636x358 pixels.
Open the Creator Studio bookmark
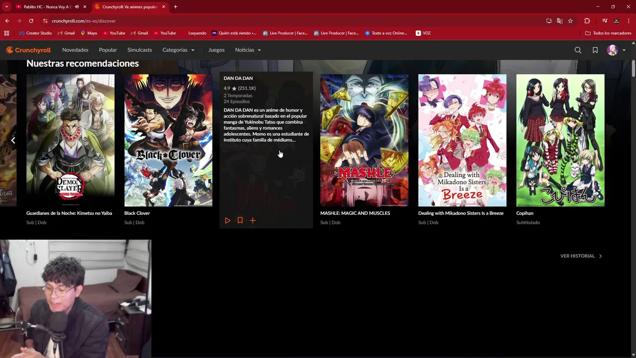click(x=35, y=33)
